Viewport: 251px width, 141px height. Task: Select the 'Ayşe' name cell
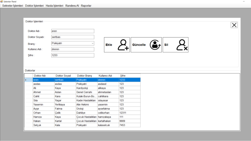43,109
